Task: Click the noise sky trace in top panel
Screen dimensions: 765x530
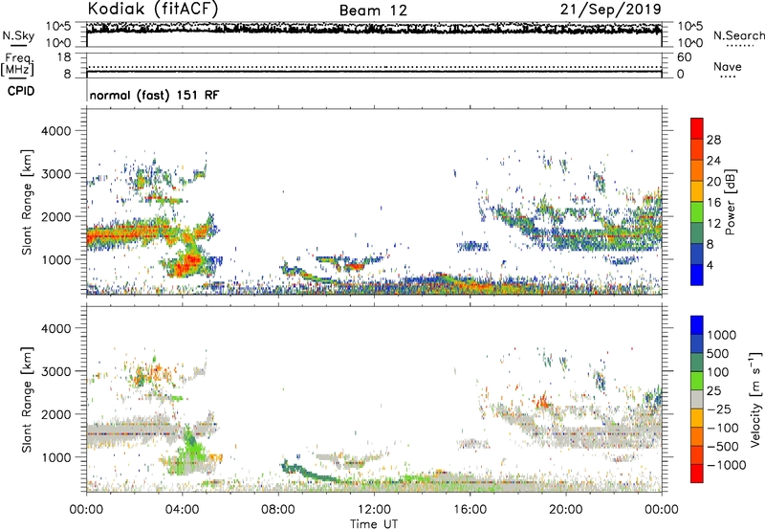Action: [374, 28]
